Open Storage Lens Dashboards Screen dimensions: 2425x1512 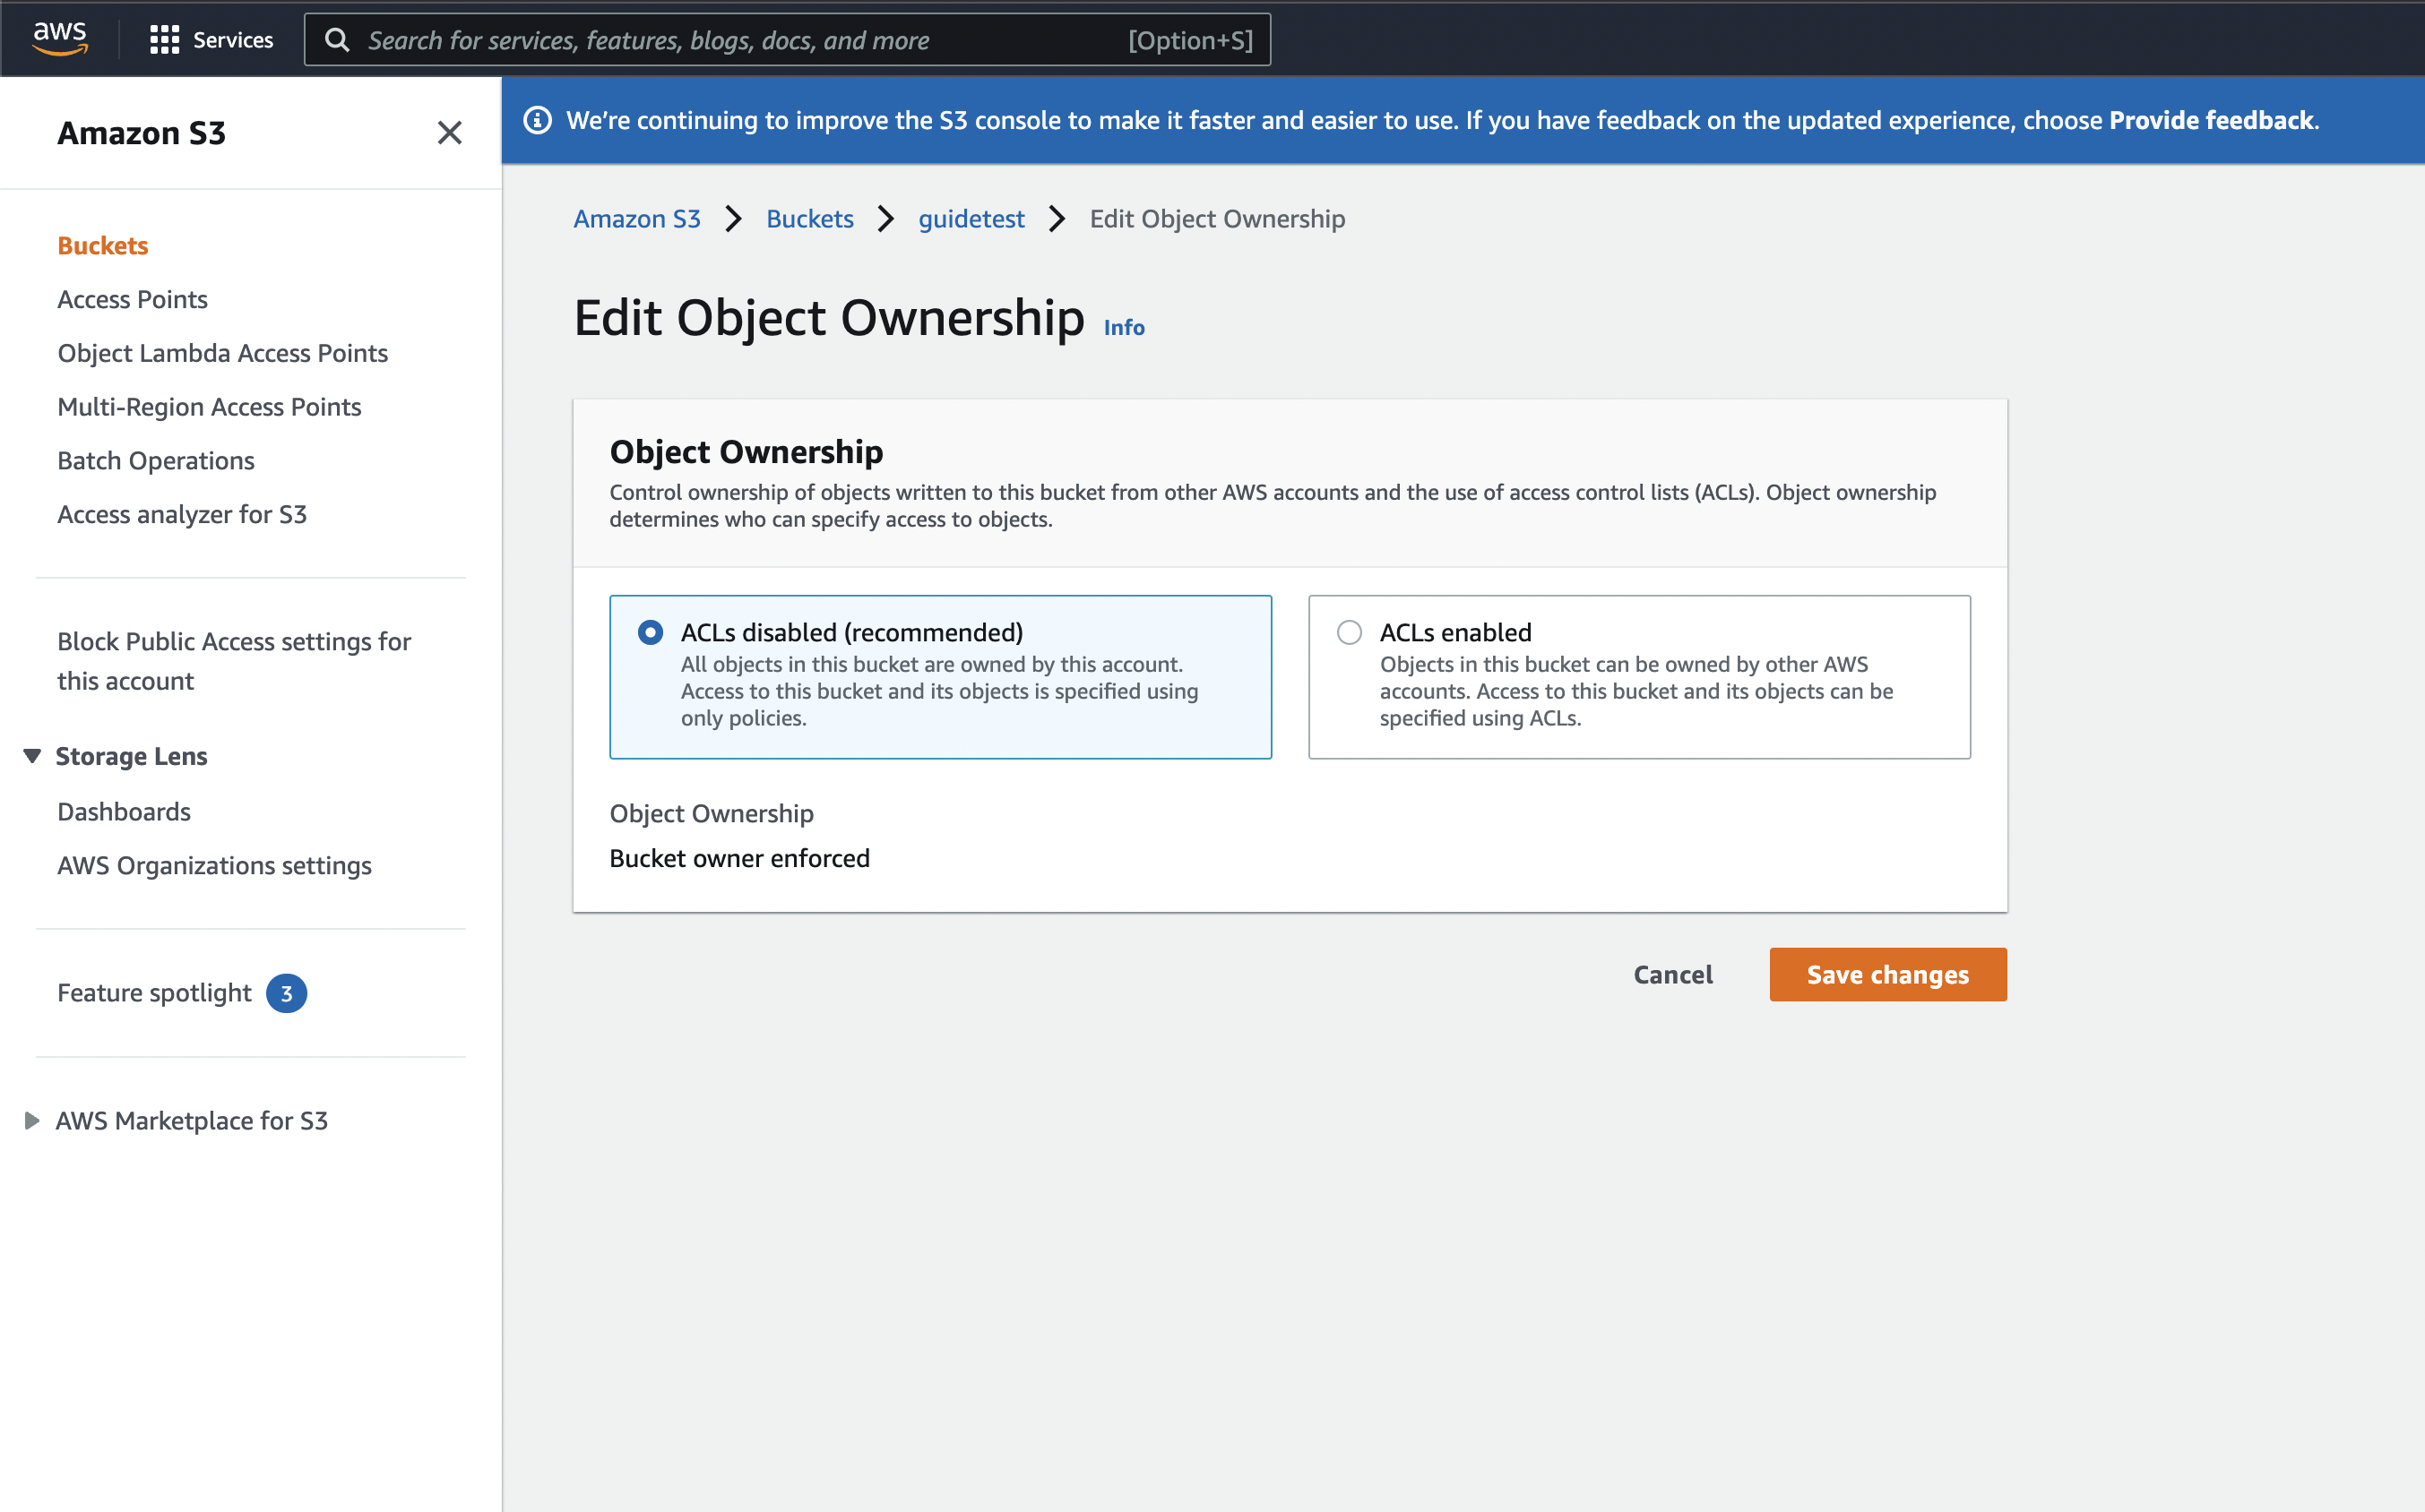click(124, 811)
